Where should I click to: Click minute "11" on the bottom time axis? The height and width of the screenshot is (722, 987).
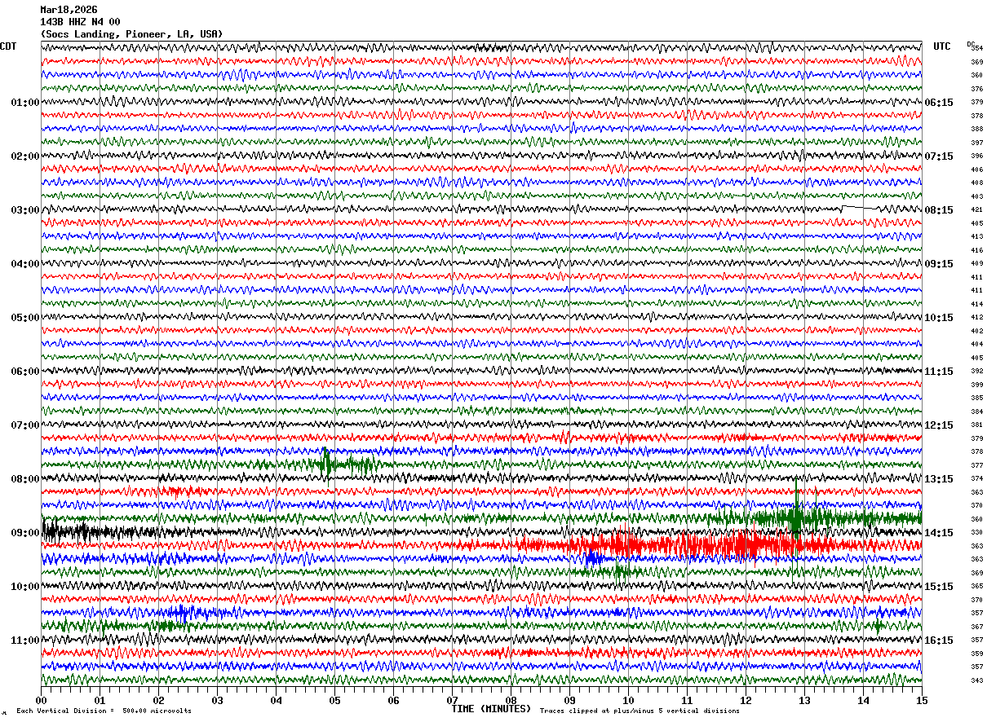(x=687, y=700)
